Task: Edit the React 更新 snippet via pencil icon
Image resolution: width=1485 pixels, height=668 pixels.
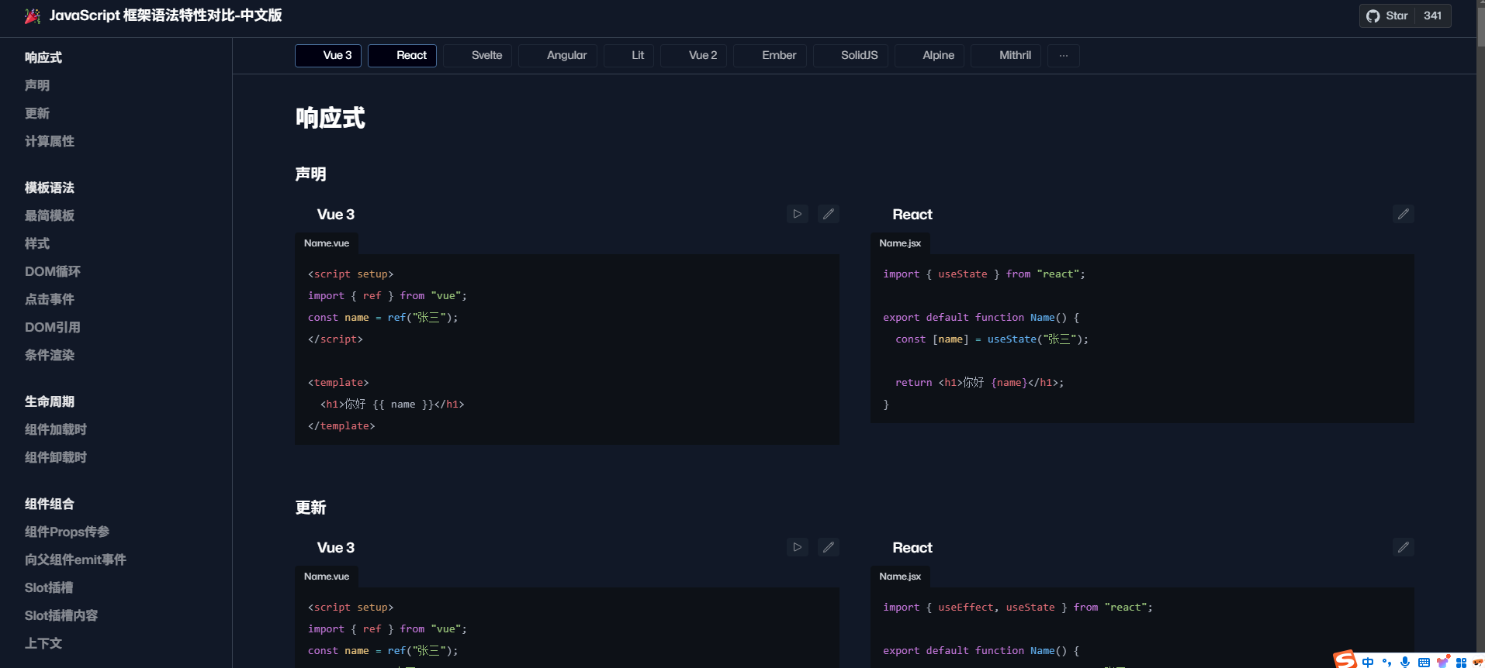Action: (x=1404, y=547)
